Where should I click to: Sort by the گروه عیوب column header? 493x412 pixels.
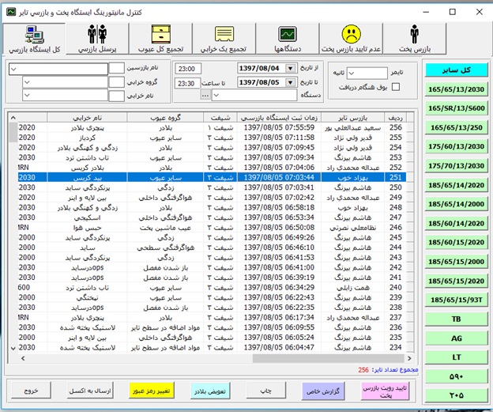tap(165, 118)
